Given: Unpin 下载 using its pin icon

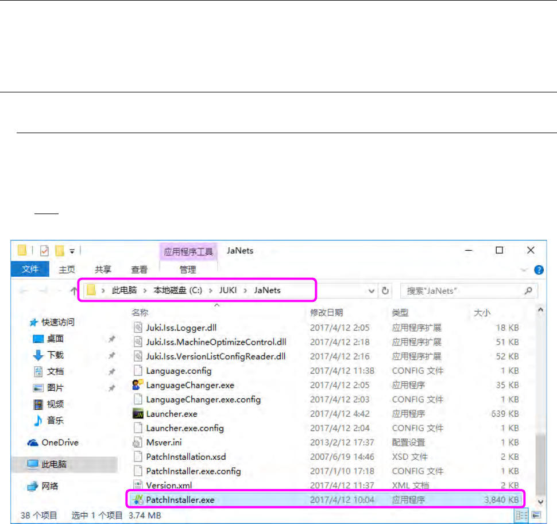Looking at the screenshot, I should tap(111, 355).
